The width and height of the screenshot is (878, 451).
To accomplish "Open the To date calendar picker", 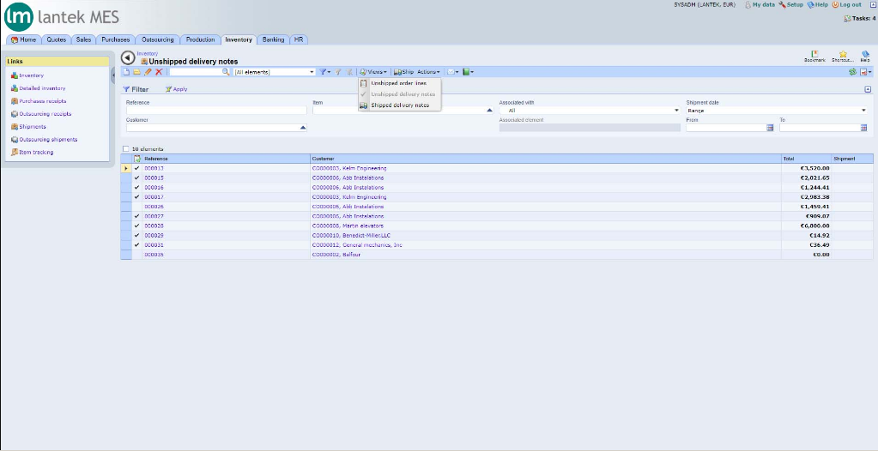I will click(863, 128).
